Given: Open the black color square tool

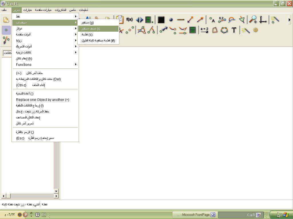Looking at the screenshot, I should pyautogui.click(x=161, y=20).
